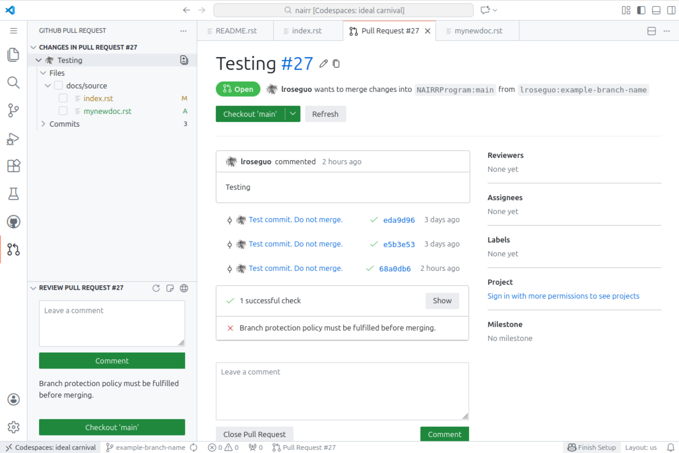This screenshot has height=453, width=679.
Task: Open pull request in browser globe icon
Action: pos(184,288)
